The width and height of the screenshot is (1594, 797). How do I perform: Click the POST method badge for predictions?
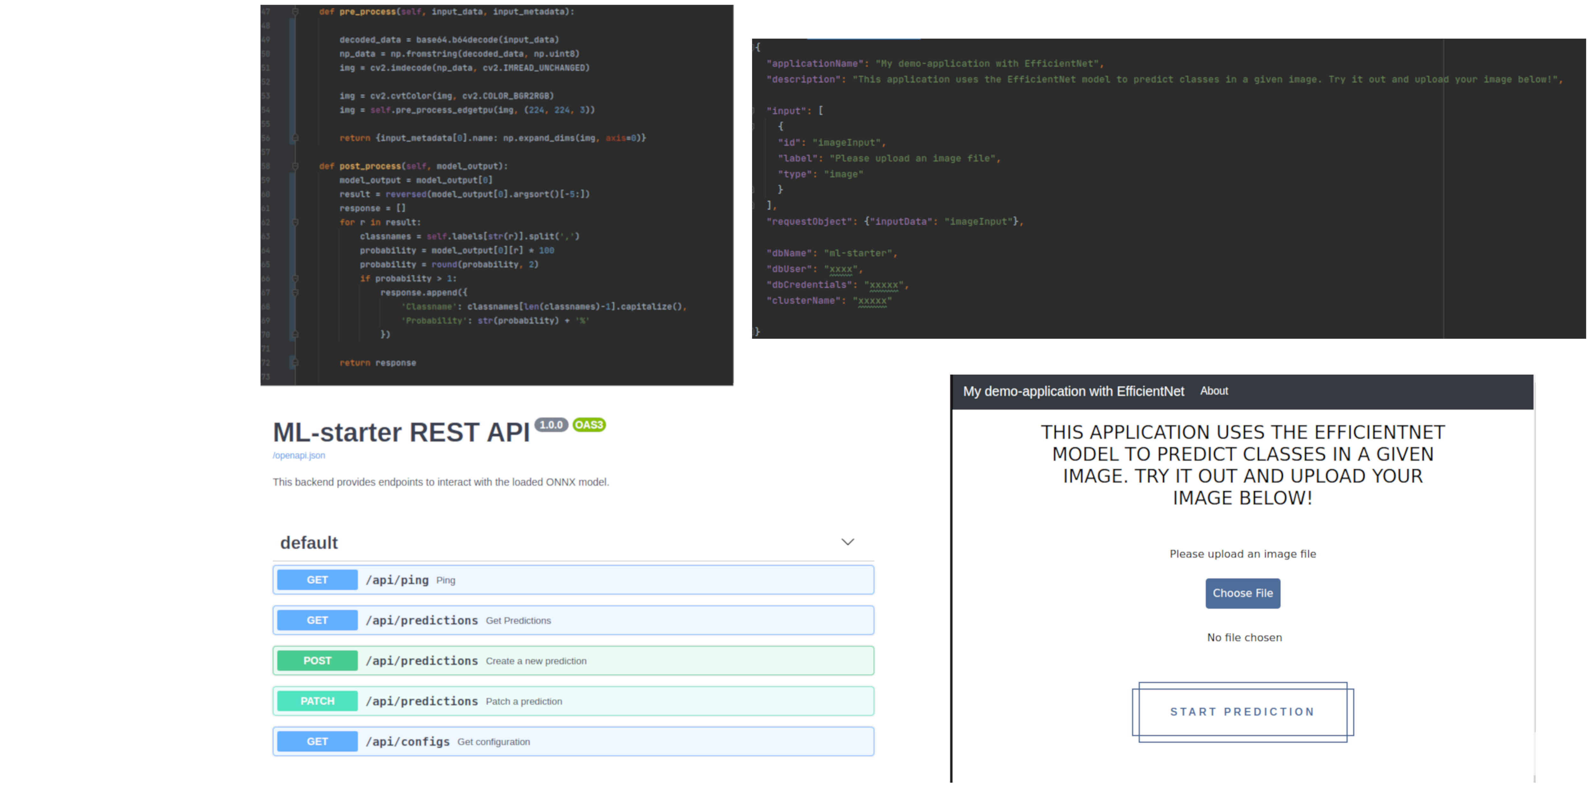pyautogui.click(x=317, y=661)
